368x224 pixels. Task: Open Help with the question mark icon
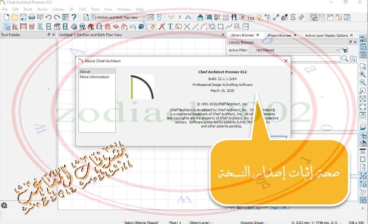click(74, 17)
